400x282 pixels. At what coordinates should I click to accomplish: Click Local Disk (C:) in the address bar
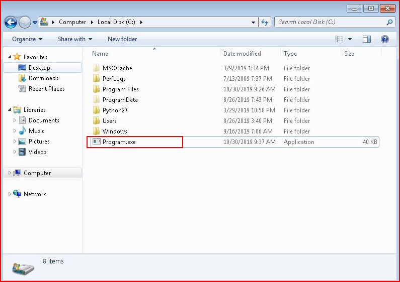(x=116, y=22)
